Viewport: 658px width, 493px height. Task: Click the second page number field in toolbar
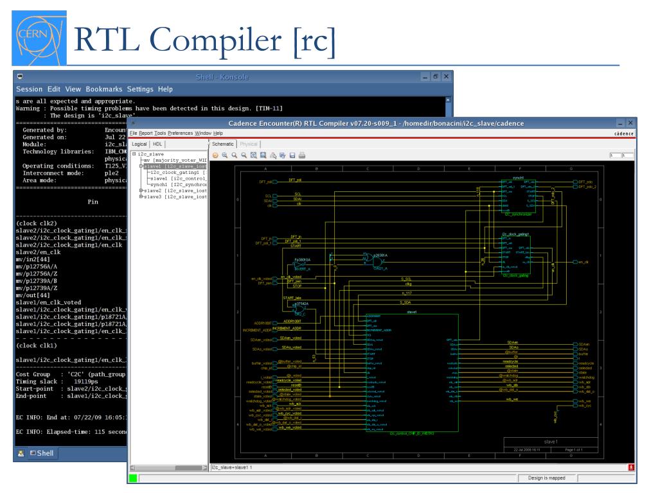pos(627,155)
